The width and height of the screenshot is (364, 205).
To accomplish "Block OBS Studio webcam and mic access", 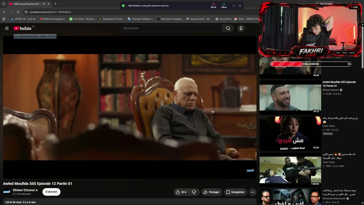I will coord(213,6).
